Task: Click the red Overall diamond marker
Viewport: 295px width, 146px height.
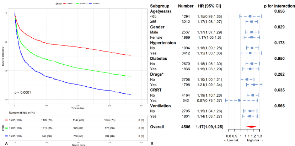Action: pos(251,126)
